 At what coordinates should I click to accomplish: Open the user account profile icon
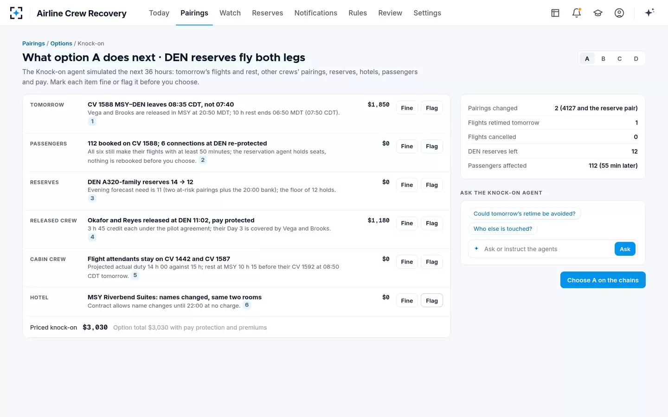tap(619, 13)
